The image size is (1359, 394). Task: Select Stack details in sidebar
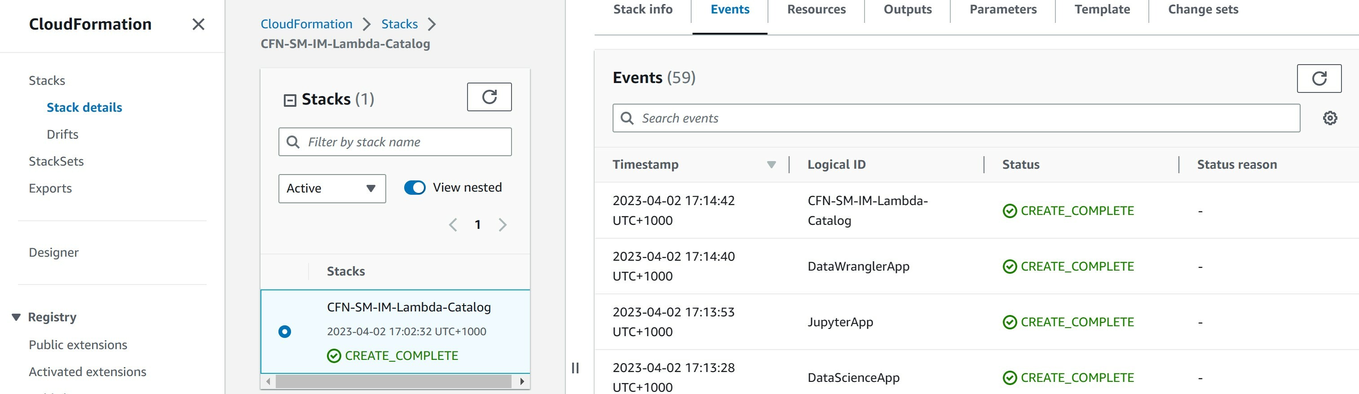(x=84, y=108)
